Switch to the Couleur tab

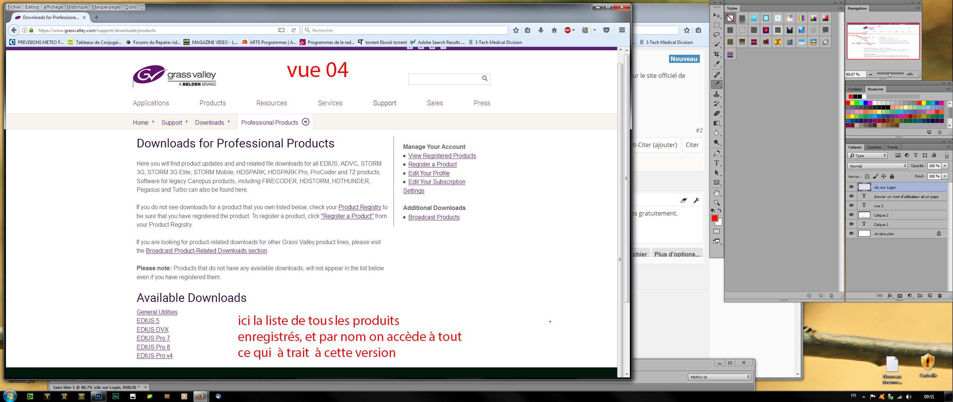(855, 89)
